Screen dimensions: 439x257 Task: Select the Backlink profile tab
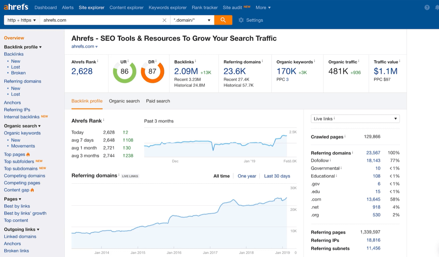87,101
